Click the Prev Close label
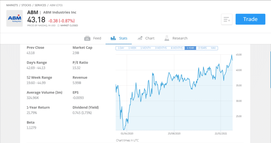 click(35, 48)
